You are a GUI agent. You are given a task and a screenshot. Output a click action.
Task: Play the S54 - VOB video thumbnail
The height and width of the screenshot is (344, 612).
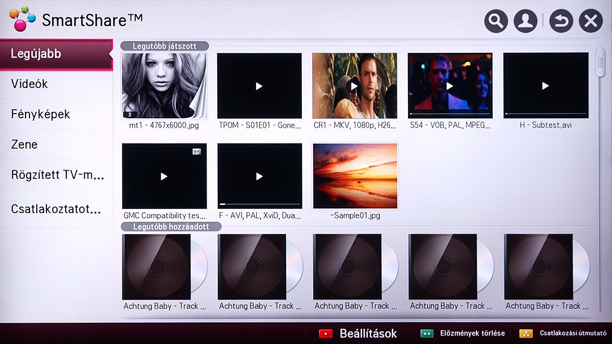450,86
